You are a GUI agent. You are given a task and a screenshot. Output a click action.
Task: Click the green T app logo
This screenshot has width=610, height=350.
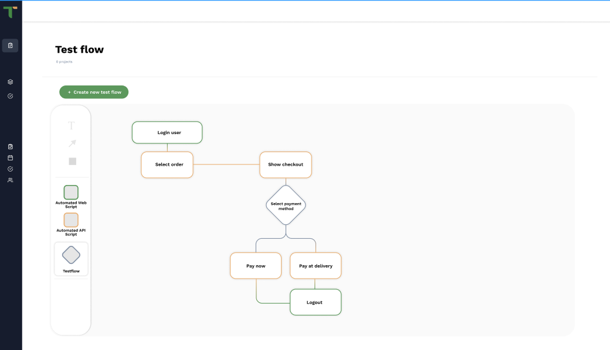10,12
